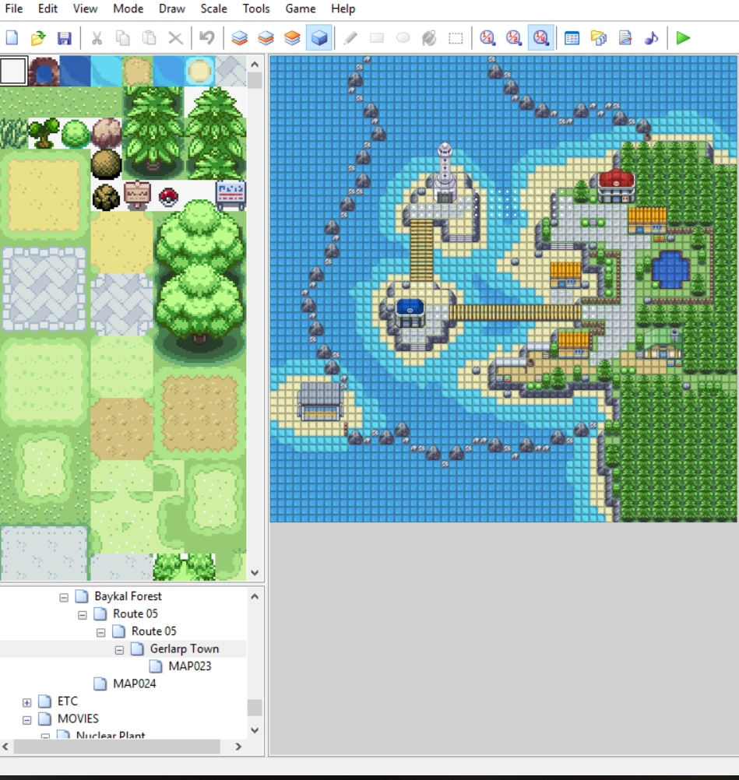The width and height of the screenshot is (739, 780).
Task: Switch to Layer 1 editing mode
Action: coord(239,38)
